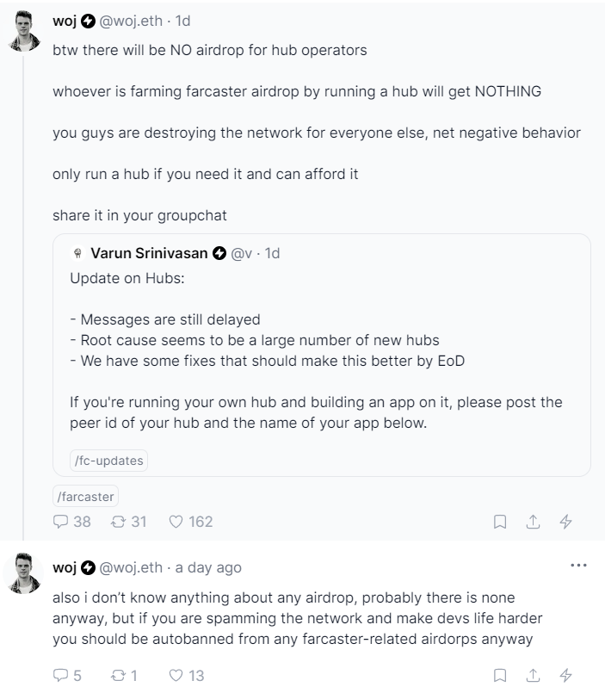Open three-dot menu on woj's reply
Screen dimensions: 605x693
578,566
